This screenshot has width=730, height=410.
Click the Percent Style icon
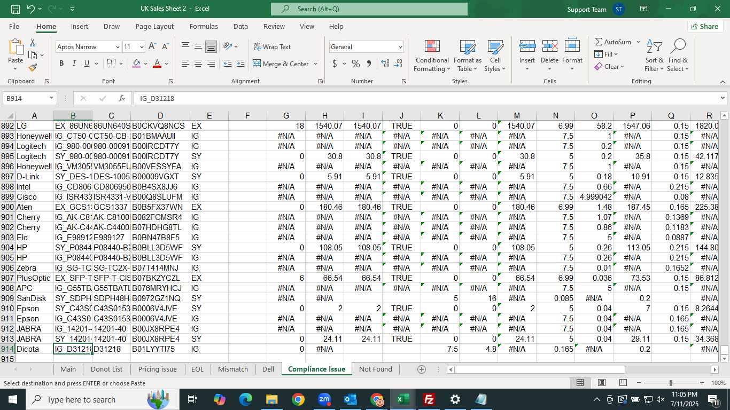coord(355,64)
